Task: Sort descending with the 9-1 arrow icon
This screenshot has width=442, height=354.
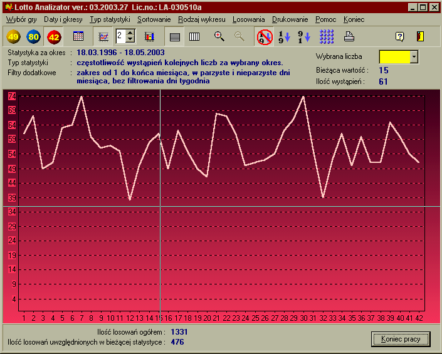Action: (304, 36)
